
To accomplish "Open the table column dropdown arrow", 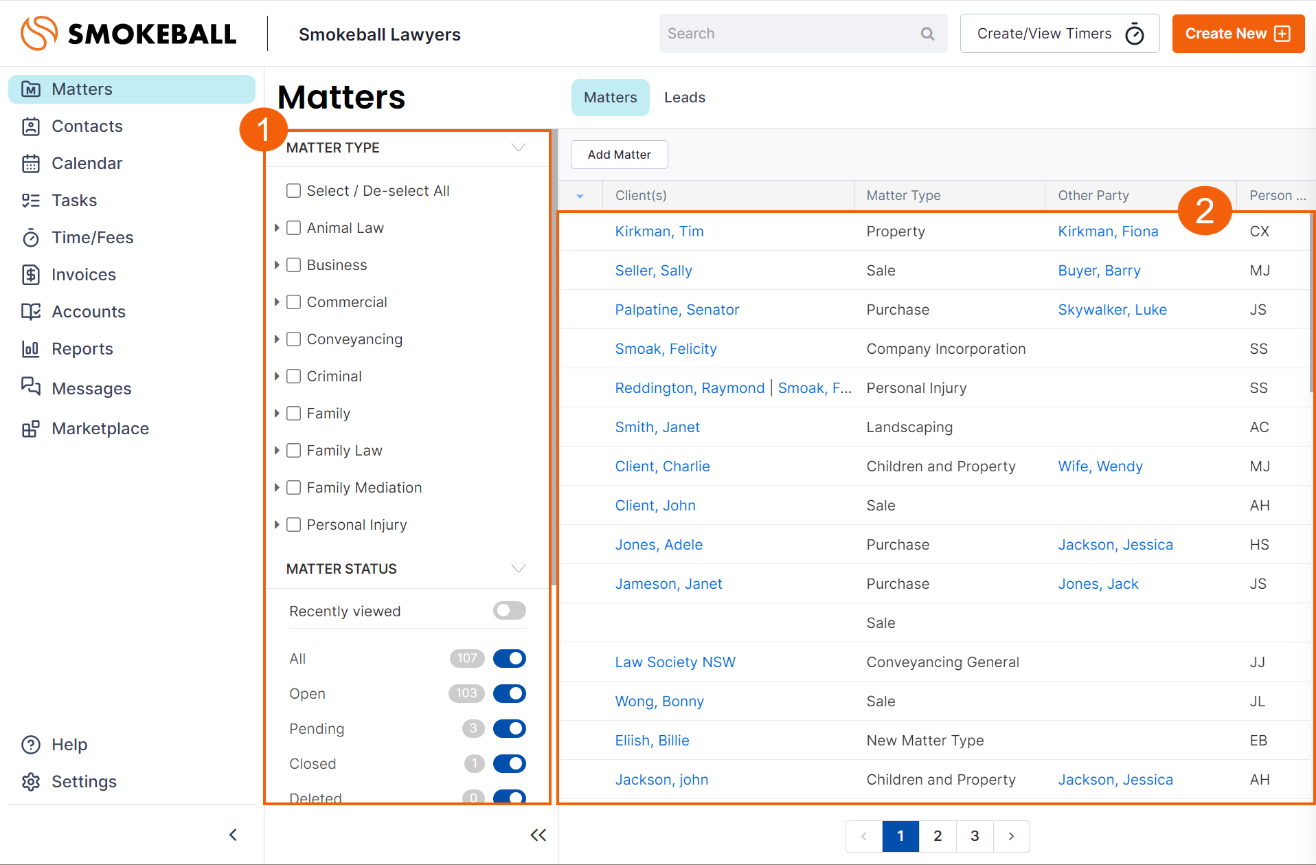I will (580, 196).
